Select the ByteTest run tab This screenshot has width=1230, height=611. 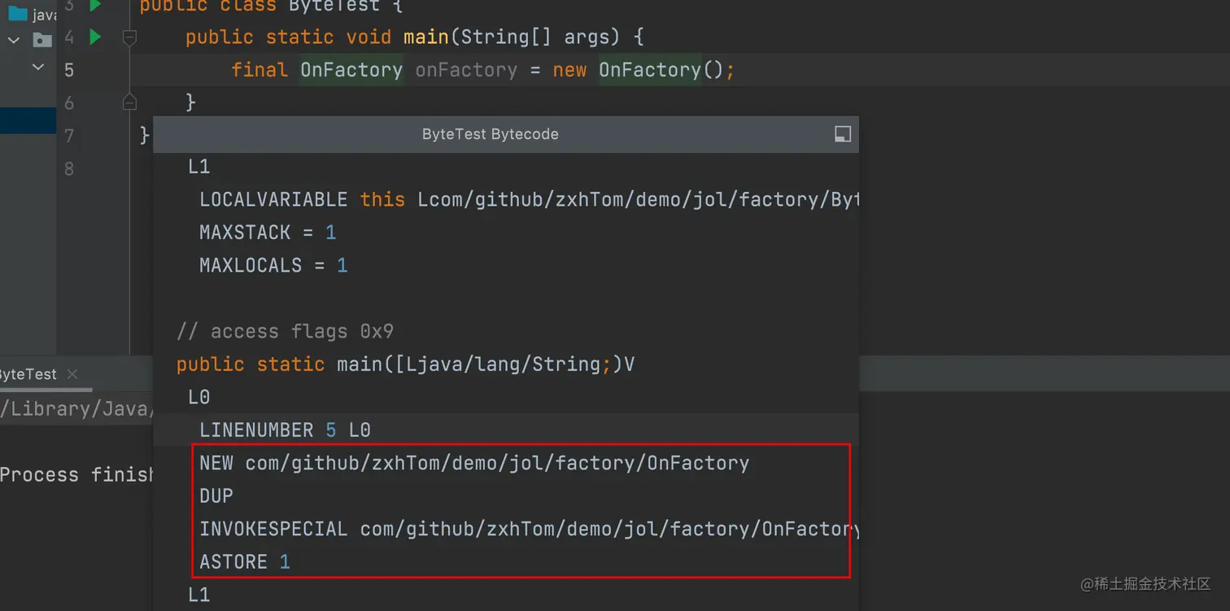[28, 374]
